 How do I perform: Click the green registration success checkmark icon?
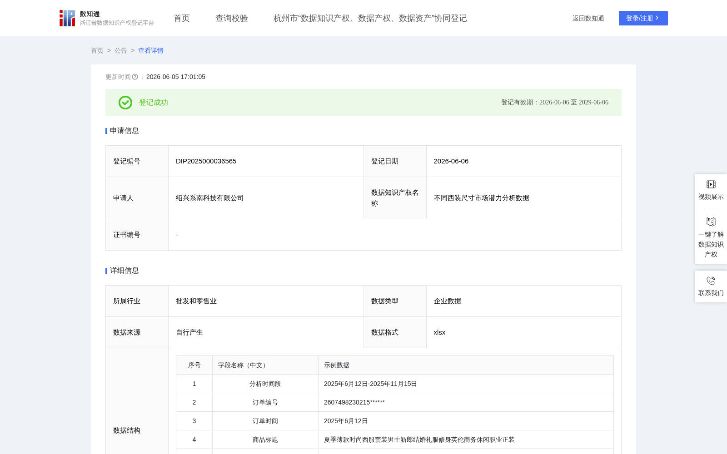point(125,103)
